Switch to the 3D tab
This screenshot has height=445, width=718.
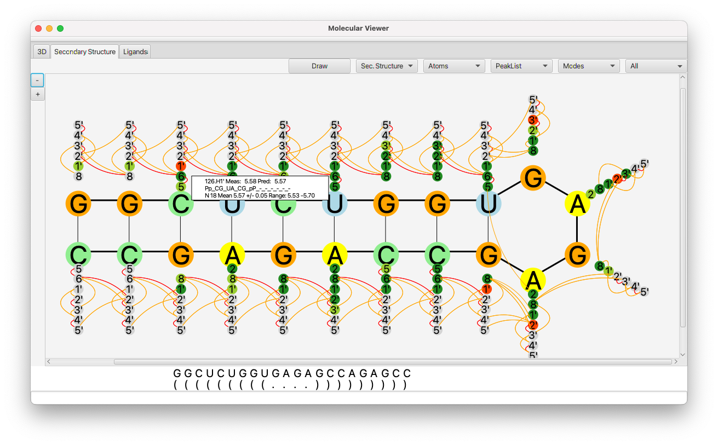coord(41,51)
